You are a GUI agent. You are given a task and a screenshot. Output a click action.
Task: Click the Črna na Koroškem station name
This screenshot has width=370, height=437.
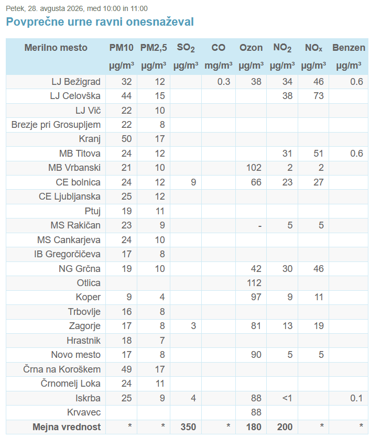62,369
